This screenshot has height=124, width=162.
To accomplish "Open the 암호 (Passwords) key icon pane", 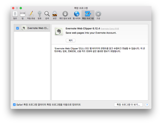I will [39, 15].
